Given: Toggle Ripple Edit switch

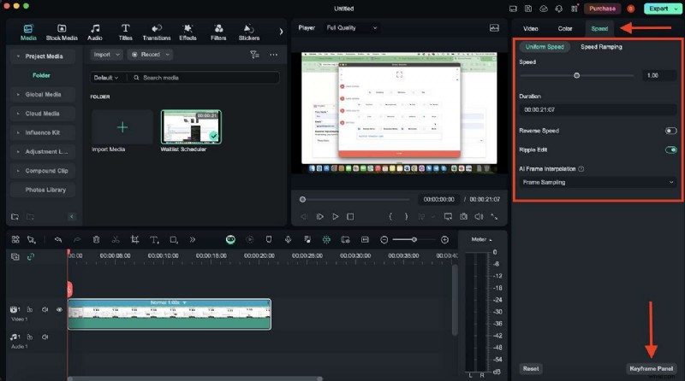Looking at the screenshot, I should pos(670,150).
